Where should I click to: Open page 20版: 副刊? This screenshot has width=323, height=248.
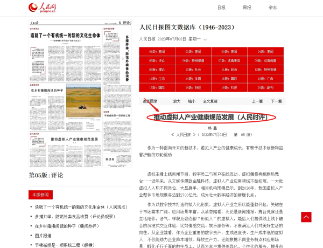(265, 87)
